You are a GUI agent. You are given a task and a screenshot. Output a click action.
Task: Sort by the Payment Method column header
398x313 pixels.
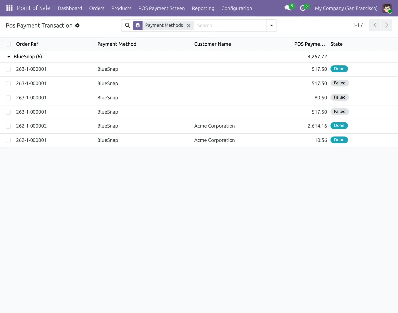pos(117,44)
